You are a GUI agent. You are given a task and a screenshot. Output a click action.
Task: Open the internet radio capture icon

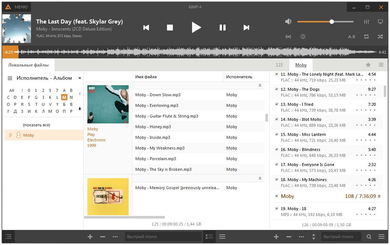(288, 37)
